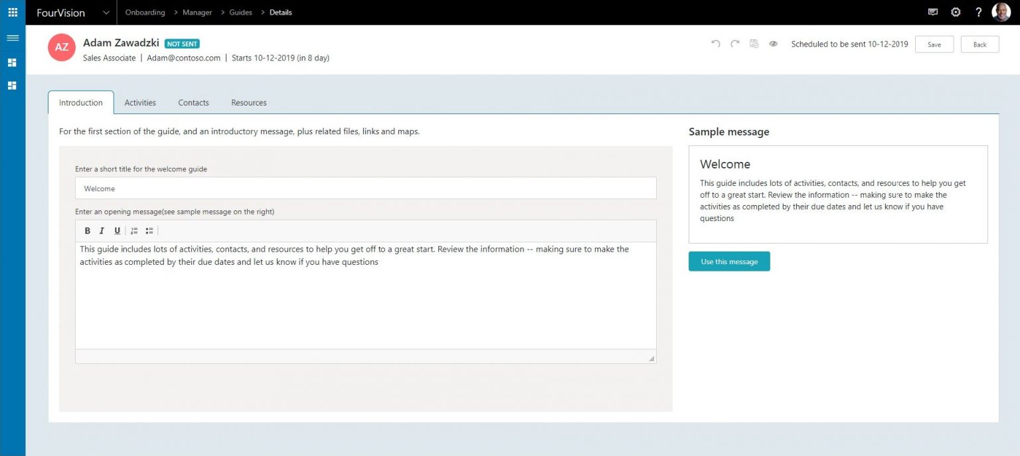Image resolution: width=1020 pixels, height=456 pixels.
Task: Open the feedback icon in the top bar
Action: point(933,12)
